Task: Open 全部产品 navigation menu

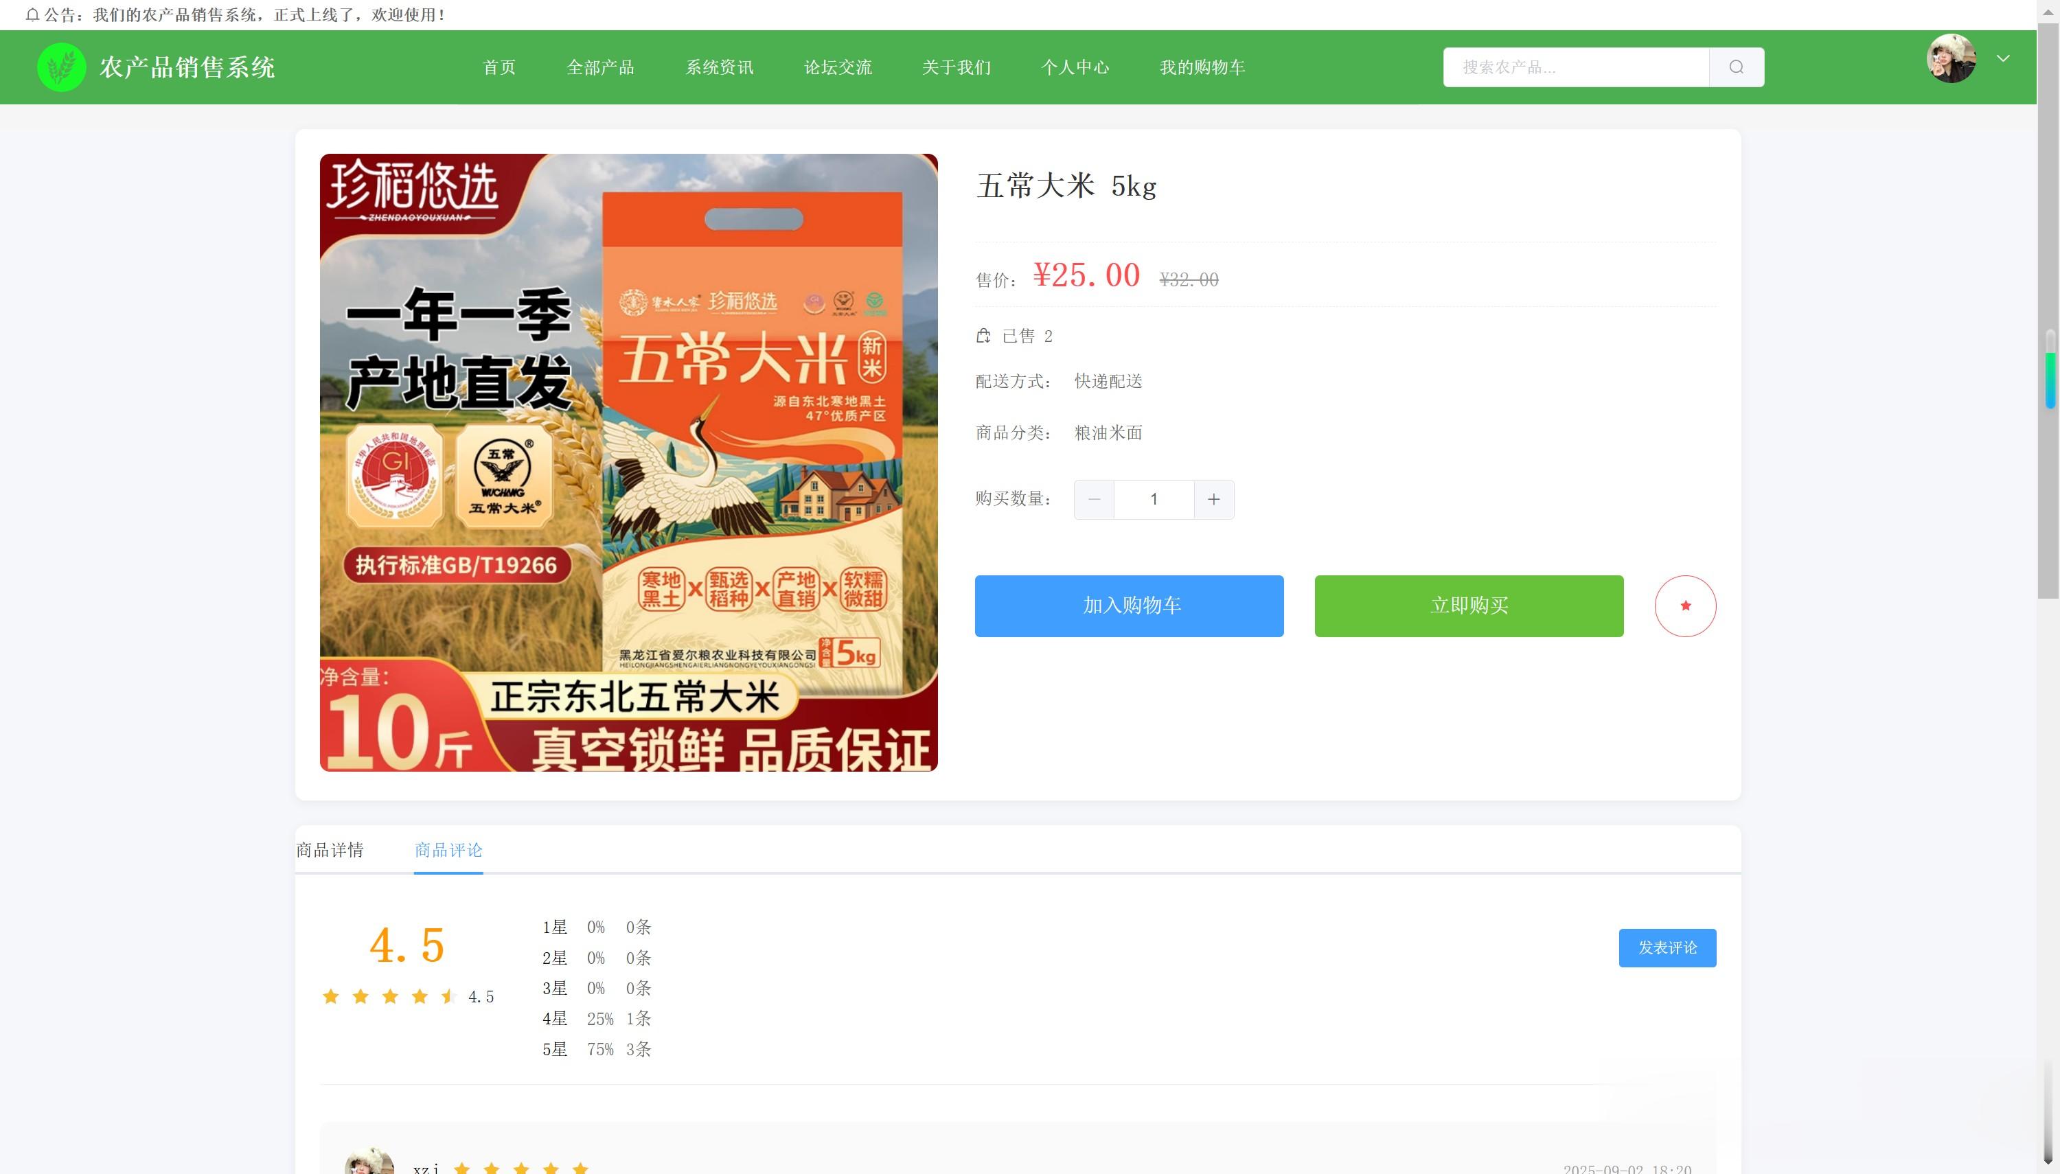Action: pyautogui.click(x=600, y=67)
